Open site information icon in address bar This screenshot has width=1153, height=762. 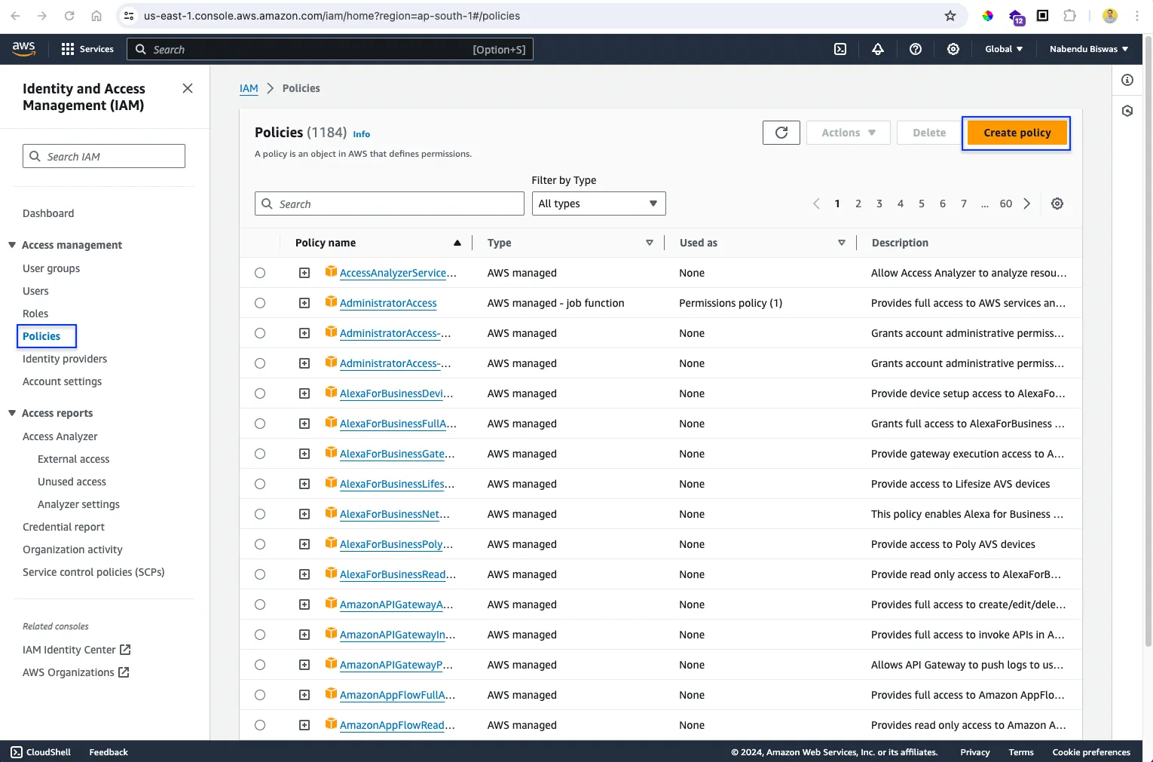coord(129,16)
